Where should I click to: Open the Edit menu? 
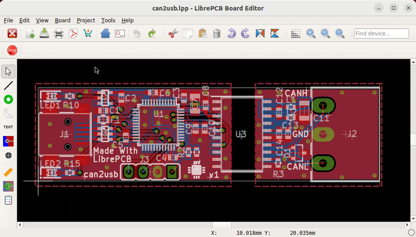25,21
